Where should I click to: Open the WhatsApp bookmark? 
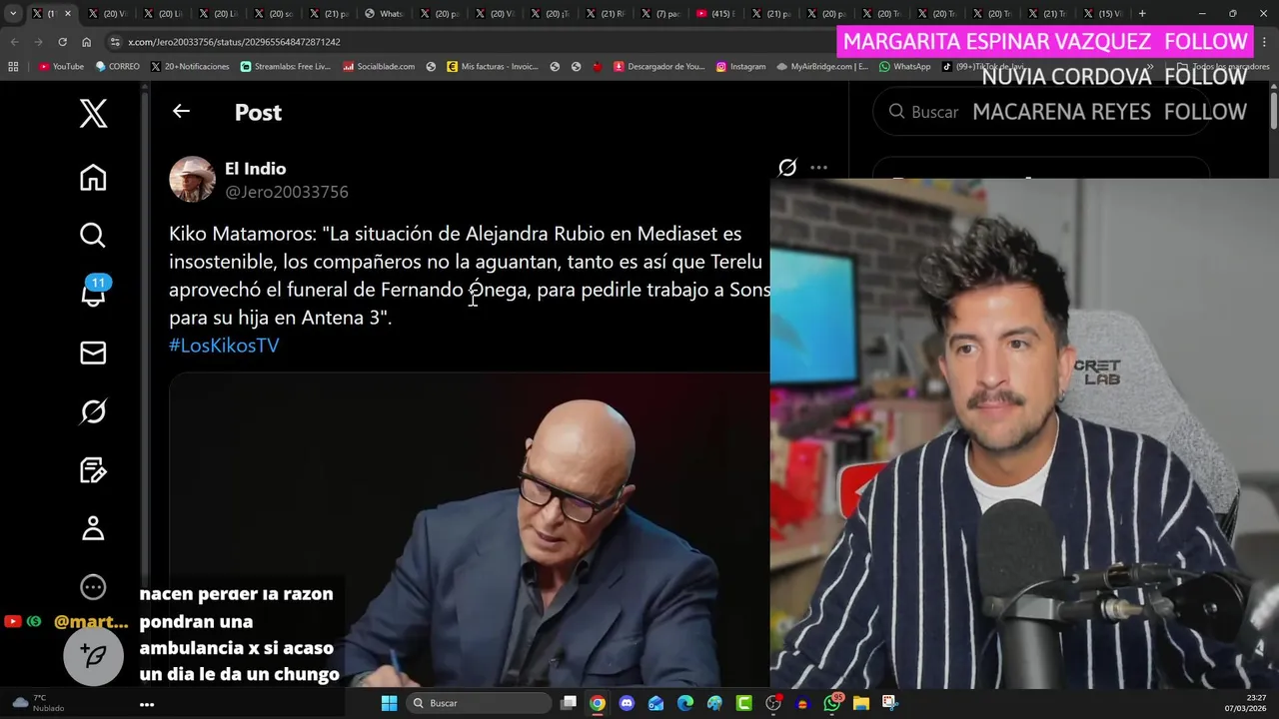pos(904,66)
